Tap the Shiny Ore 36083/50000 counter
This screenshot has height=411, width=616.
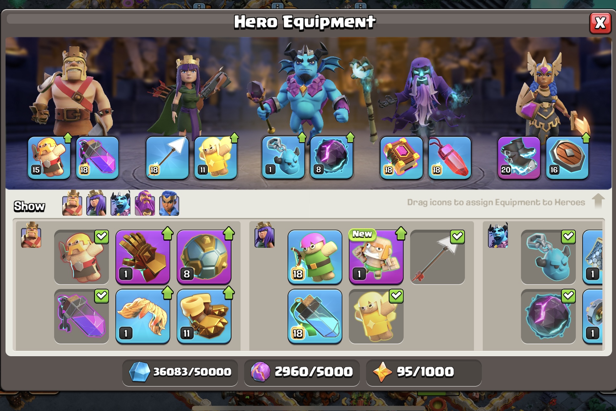click(x=180, y=372)
